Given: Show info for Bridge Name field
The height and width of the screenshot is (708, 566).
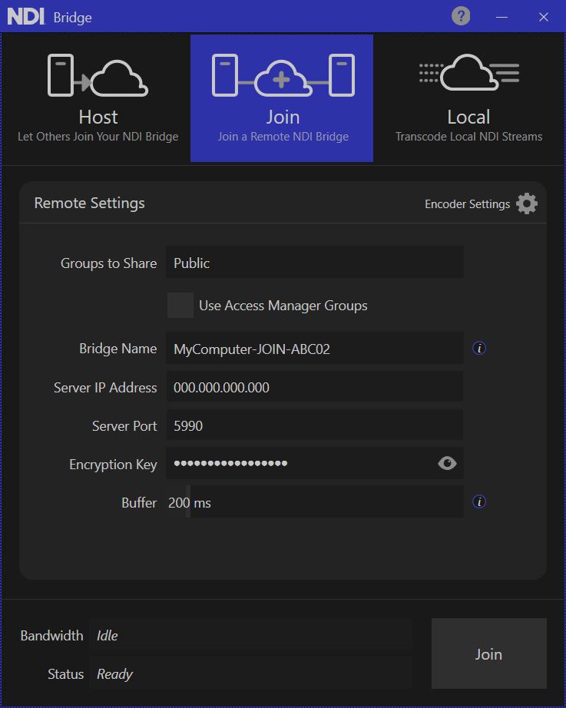Looking at the screenshot, I should pos(479,348).
